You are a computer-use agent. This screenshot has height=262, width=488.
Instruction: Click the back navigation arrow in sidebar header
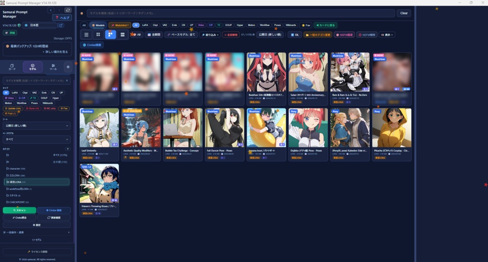51,10
